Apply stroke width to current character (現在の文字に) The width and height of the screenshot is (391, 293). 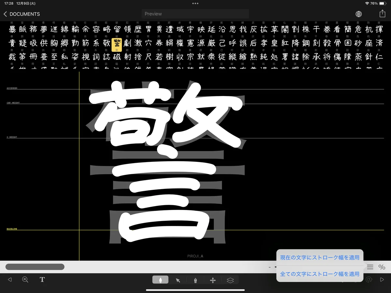point(320,258)
